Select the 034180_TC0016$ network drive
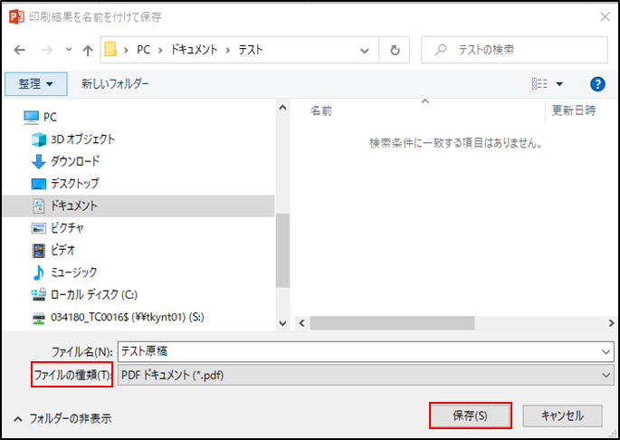This screenshot has height=440, width=620. coord(128,318)
